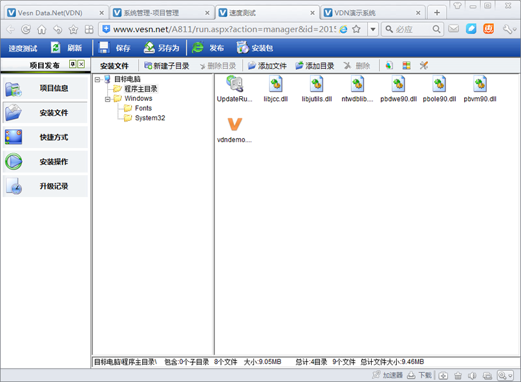Click 新建子目录 to create subdirectory
The image size is (521, 382).
click(166, 66)
